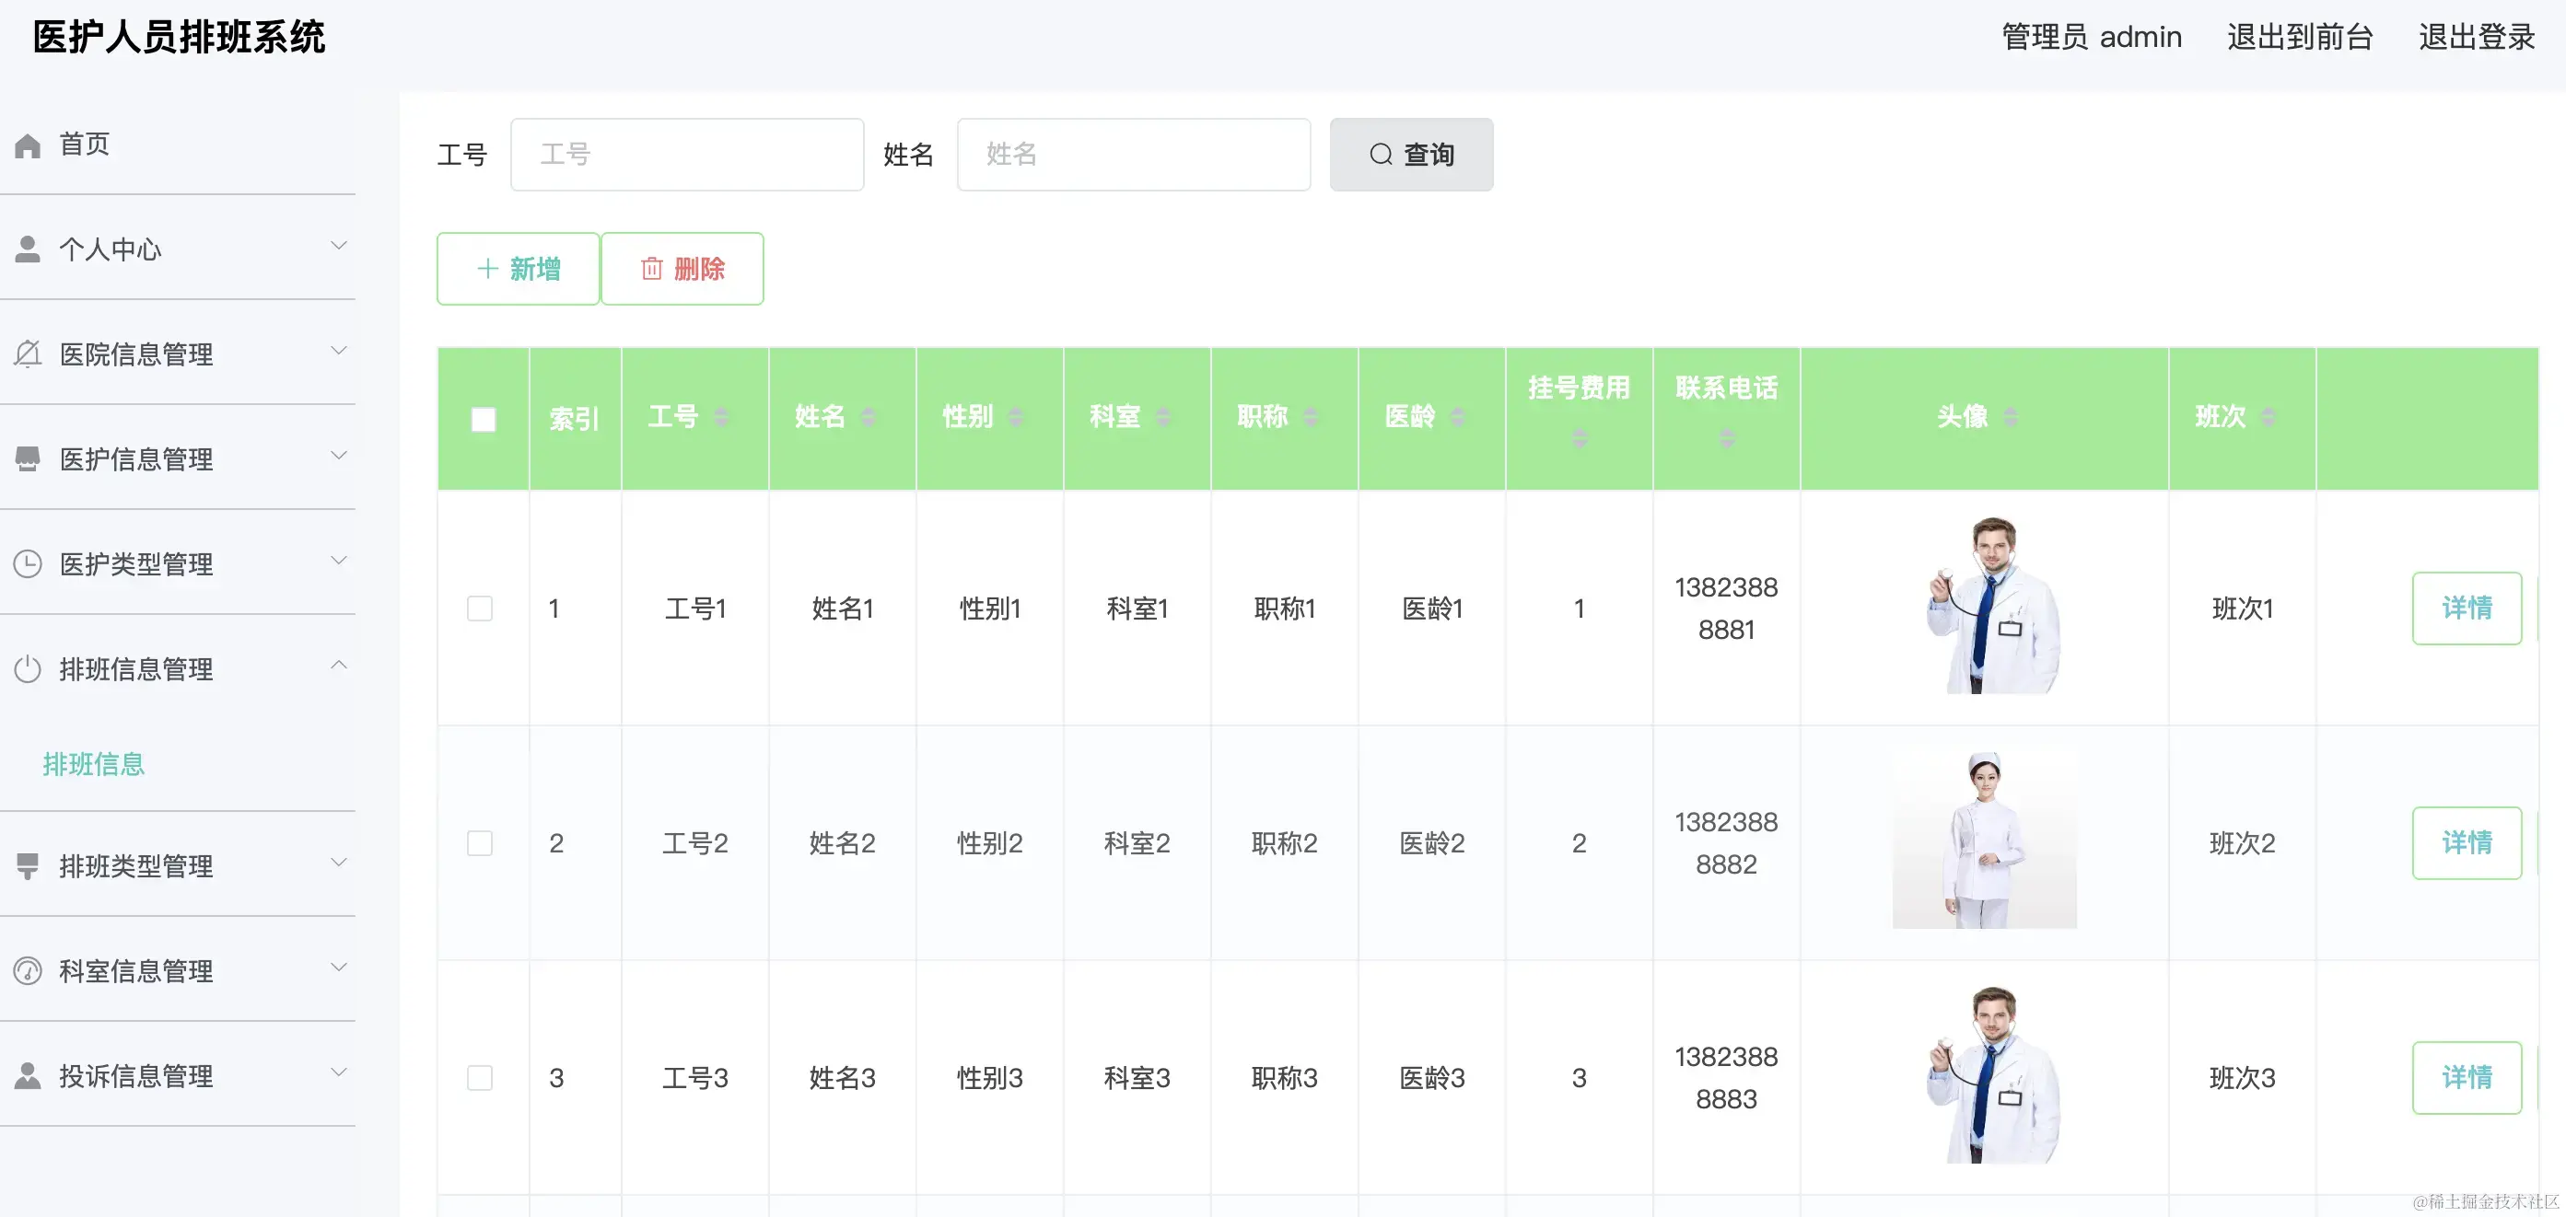Sort the table by 挂号费用 column
This screenshot has width=2566, height=1217.
1579,436
